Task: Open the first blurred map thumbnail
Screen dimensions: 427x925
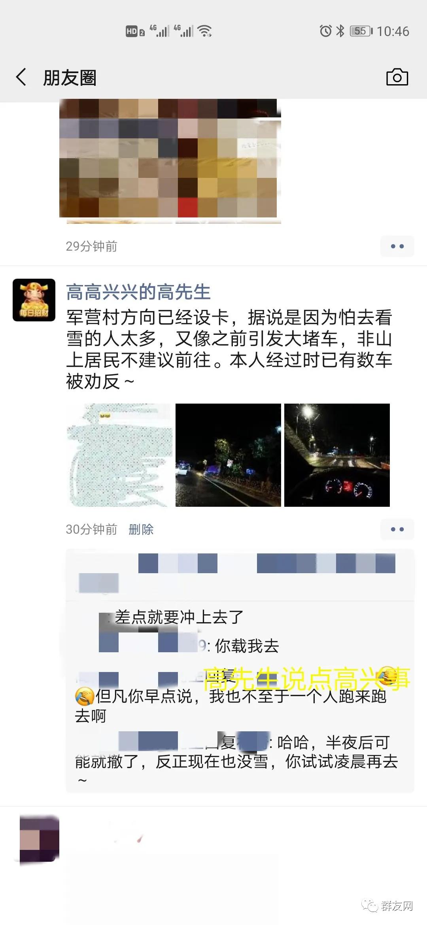Action: pos(119,455)
